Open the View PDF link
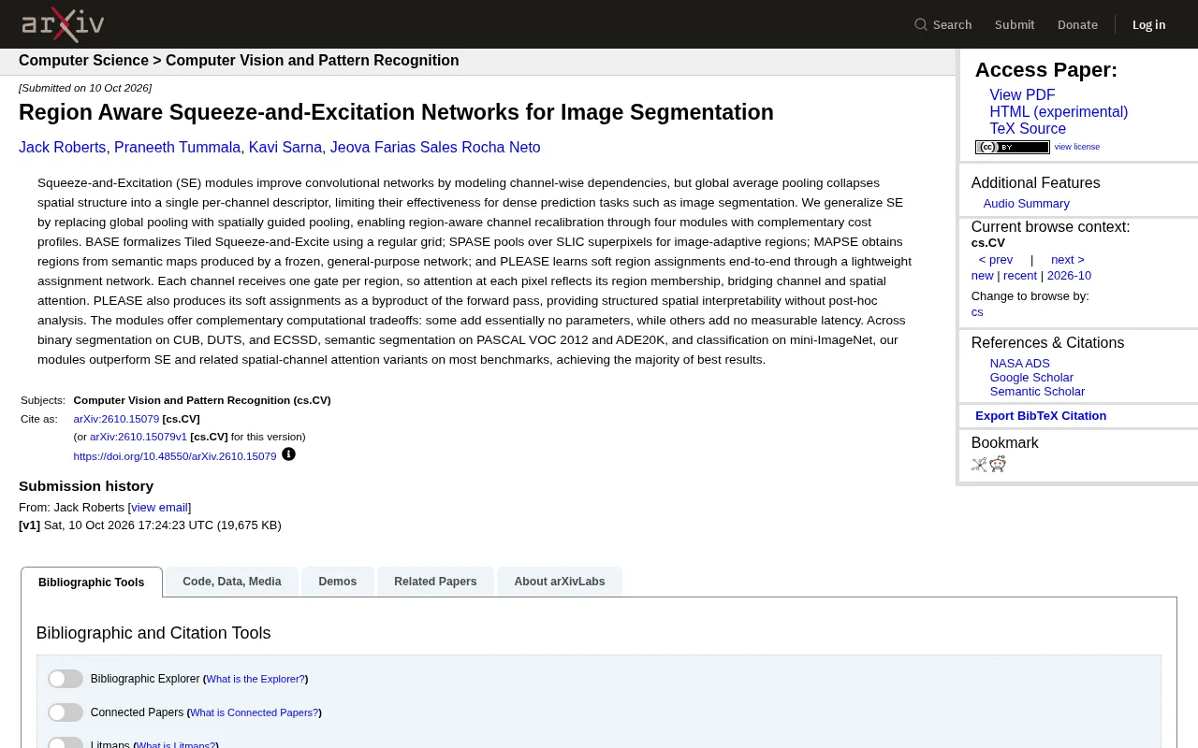Viewport: 1198px width, 748px height. (x=1022, y=95)
